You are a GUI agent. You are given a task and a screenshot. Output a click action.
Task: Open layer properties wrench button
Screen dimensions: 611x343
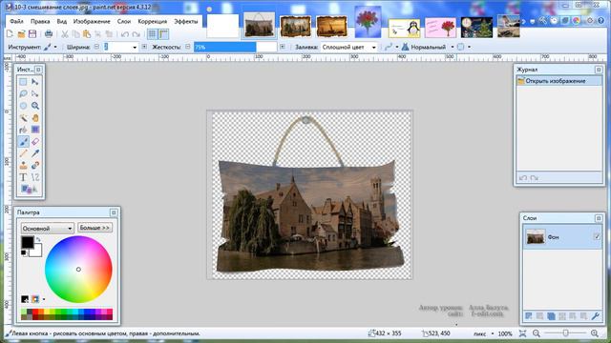tap(595, 316)
